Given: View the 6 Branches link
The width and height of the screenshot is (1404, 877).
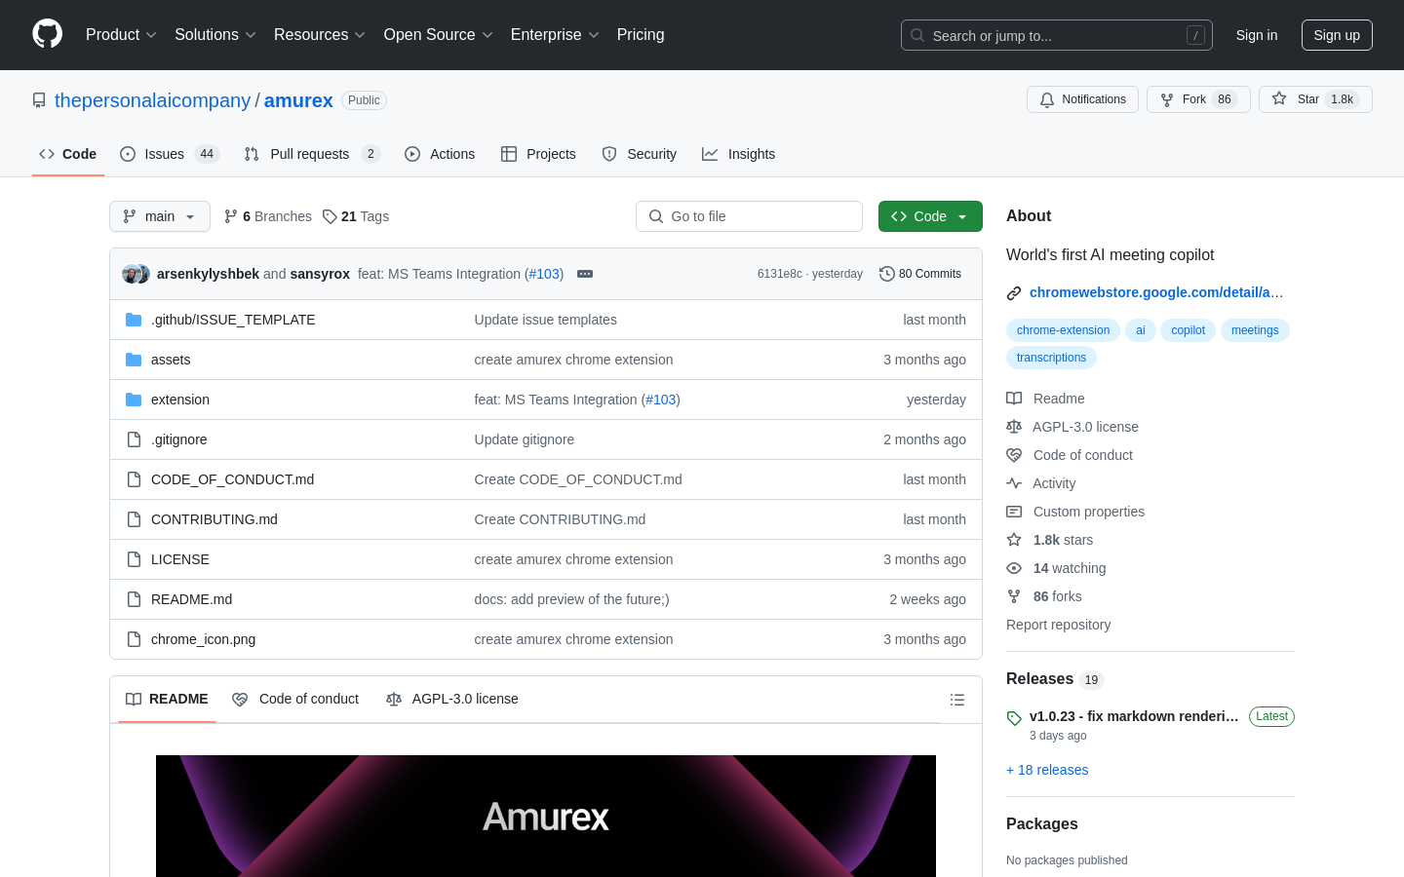Looking at the screenshot, I should 268,216.
